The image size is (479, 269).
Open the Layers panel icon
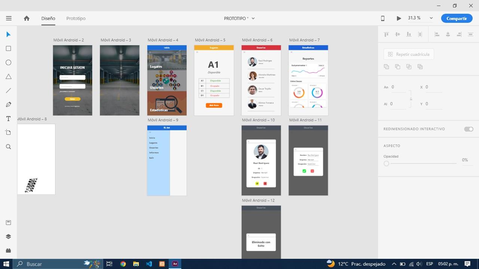tap(8, 236)
